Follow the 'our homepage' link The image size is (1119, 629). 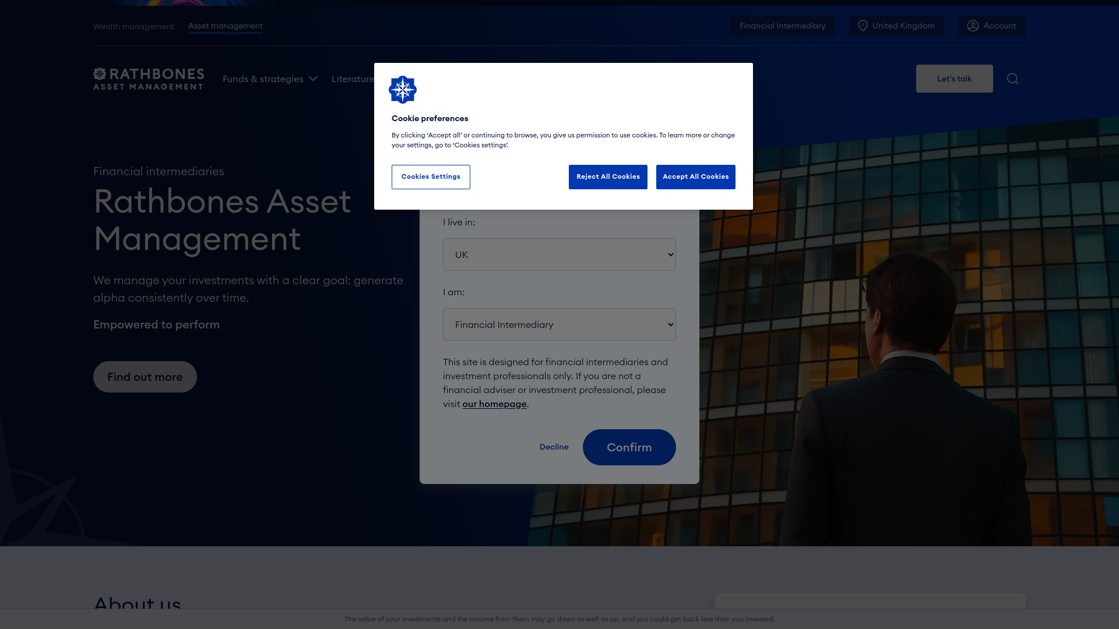pos(494,404)
